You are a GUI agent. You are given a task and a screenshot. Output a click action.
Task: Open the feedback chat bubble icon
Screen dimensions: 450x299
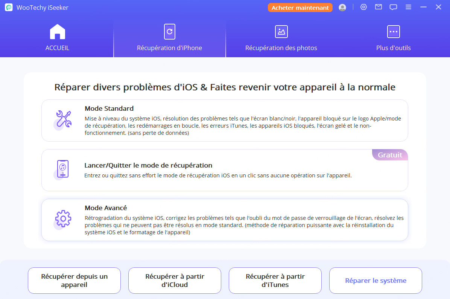[393, 7]
